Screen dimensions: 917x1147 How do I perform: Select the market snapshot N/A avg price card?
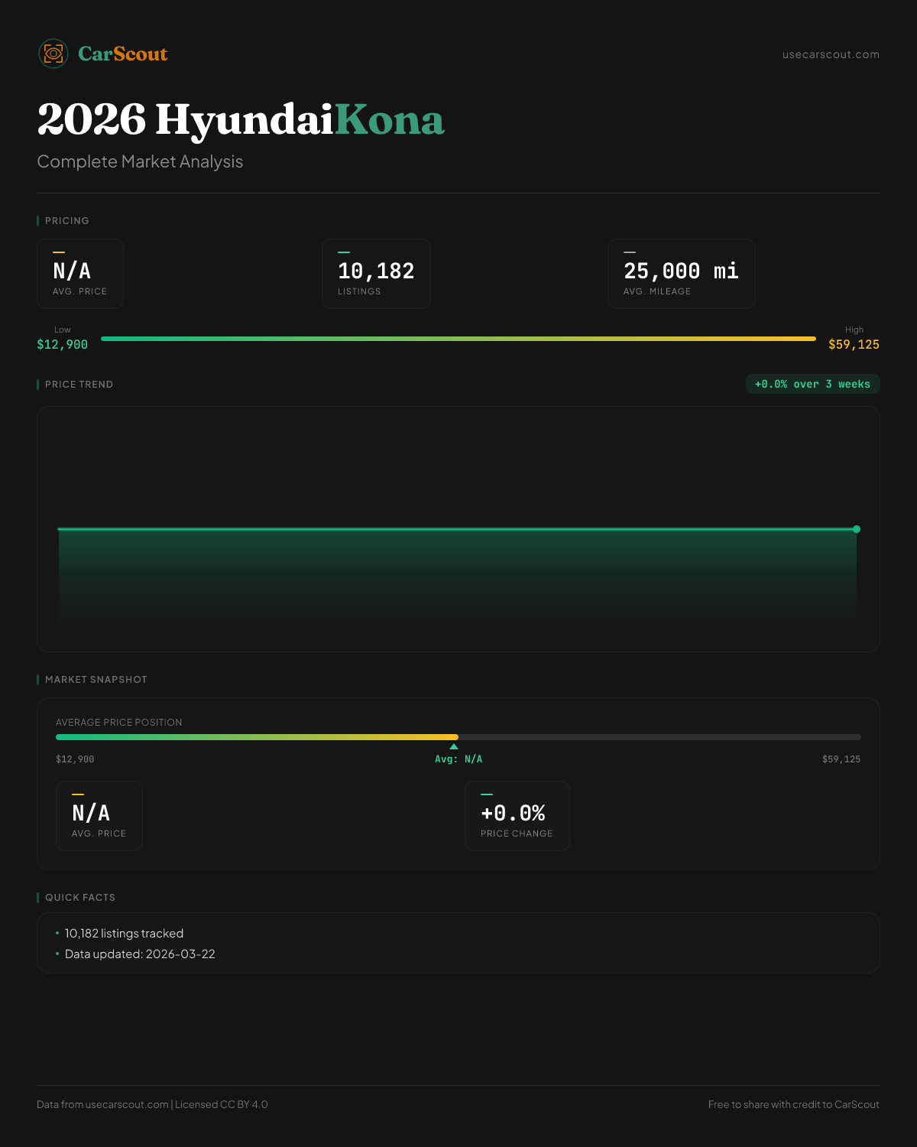point(99,816)
